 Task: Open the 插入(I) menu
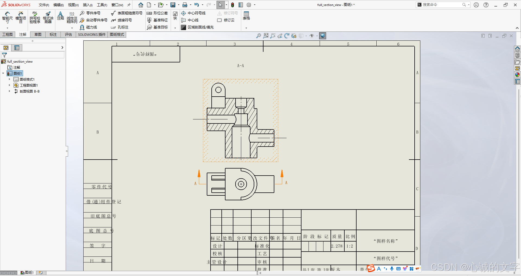pyautogui.click(x=88, y=5)
